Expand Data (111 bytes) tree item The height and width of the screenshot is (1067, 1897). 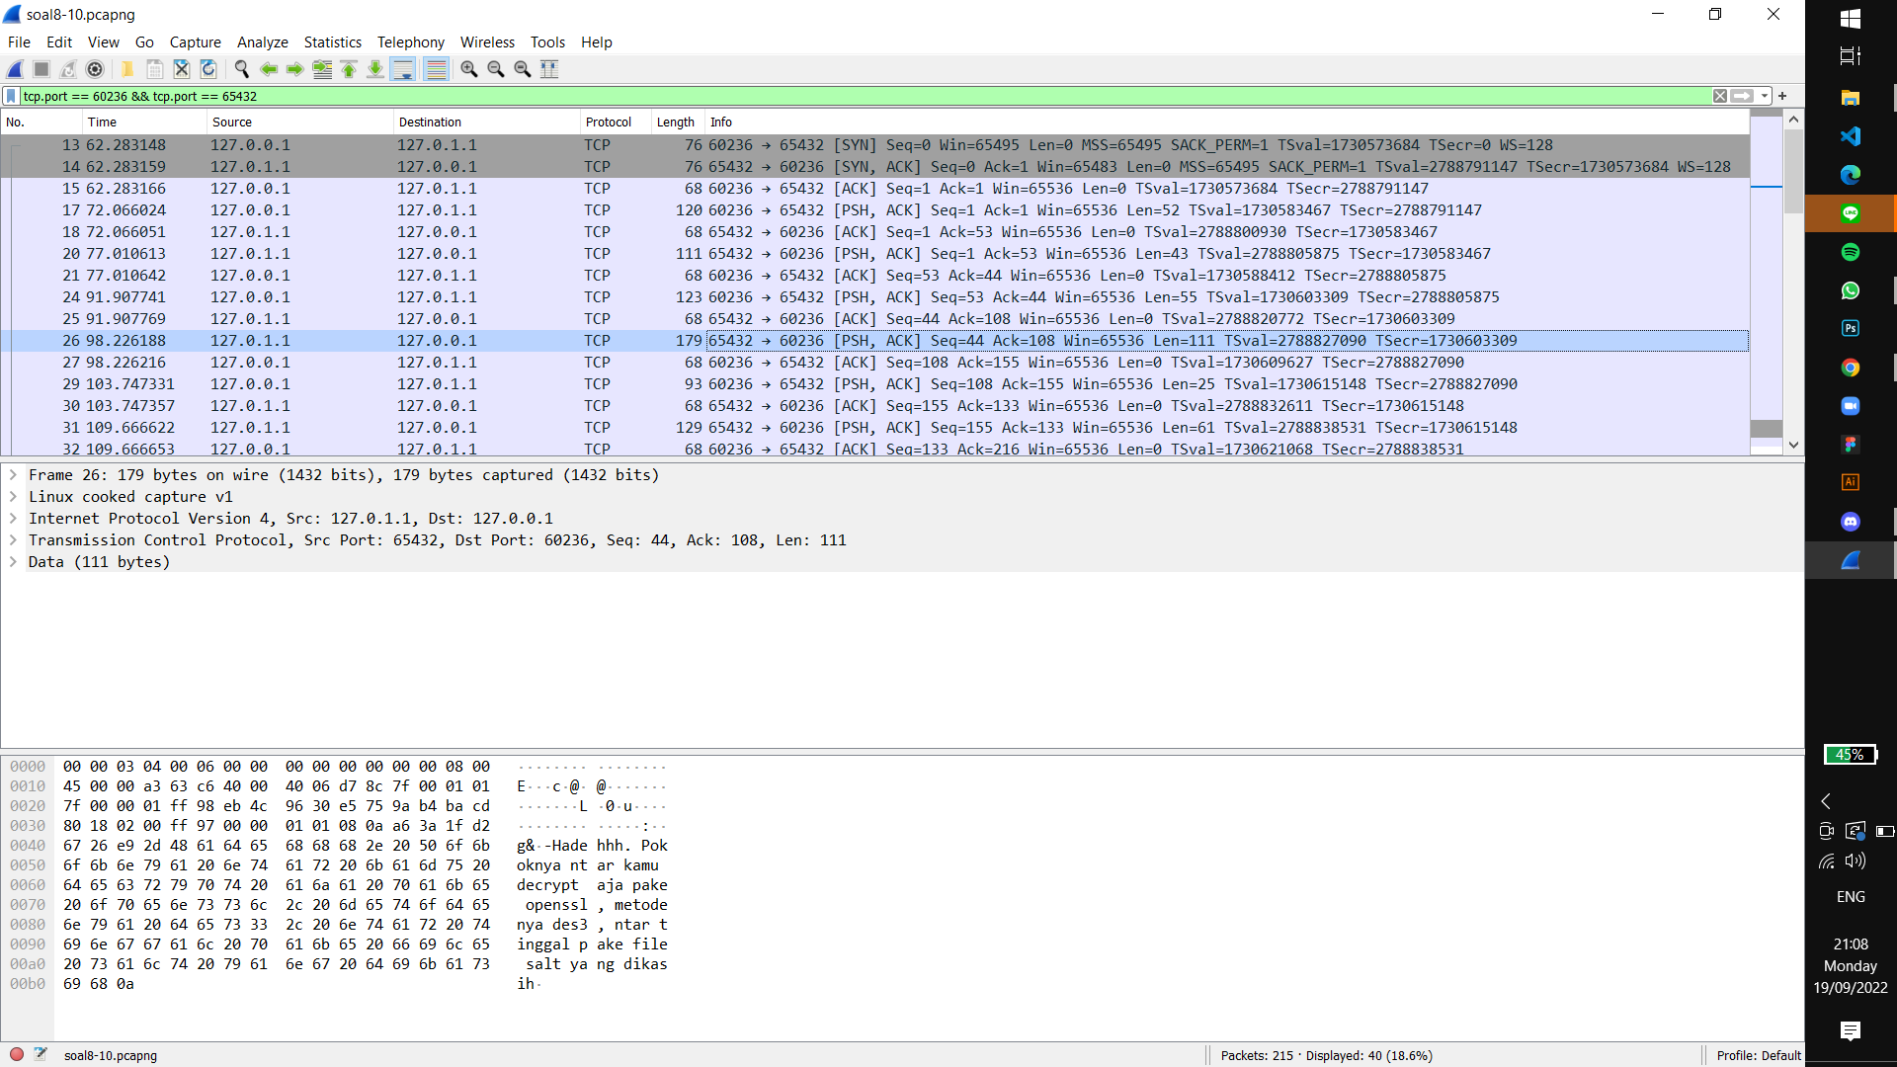[x=13, y=562]
